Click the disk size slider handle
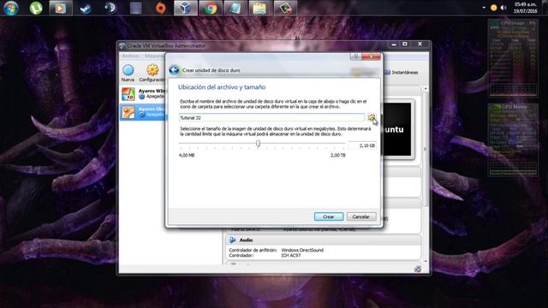The image size is (548, 308). pyautogui.click(x=258, y=143)
